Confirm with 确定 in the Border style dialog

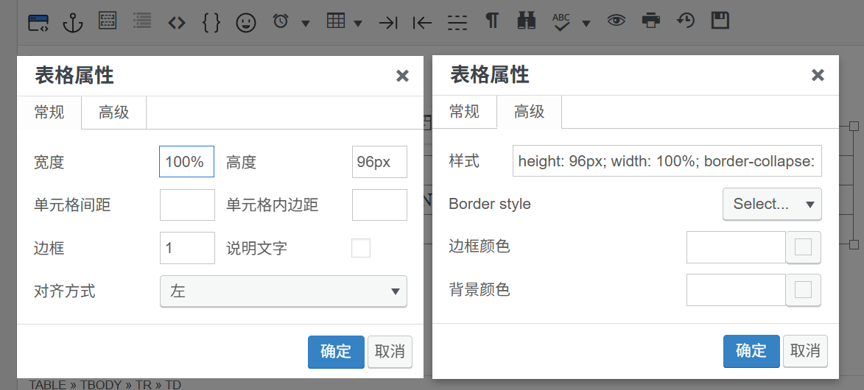click(751, 351)
